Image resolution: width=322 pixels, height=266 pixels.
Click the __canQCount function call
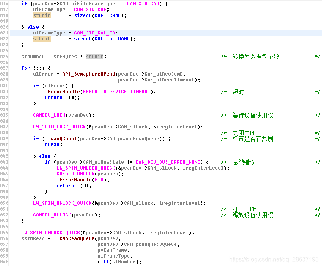(61, 139)
